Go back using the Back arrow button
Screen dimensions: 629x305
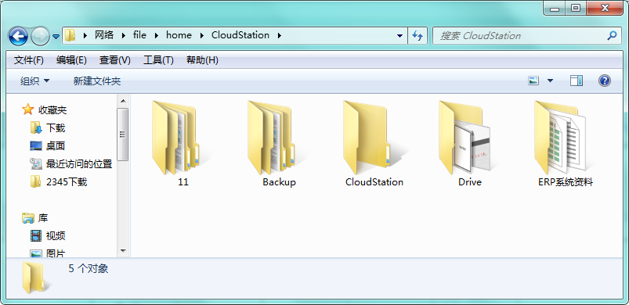18,36
